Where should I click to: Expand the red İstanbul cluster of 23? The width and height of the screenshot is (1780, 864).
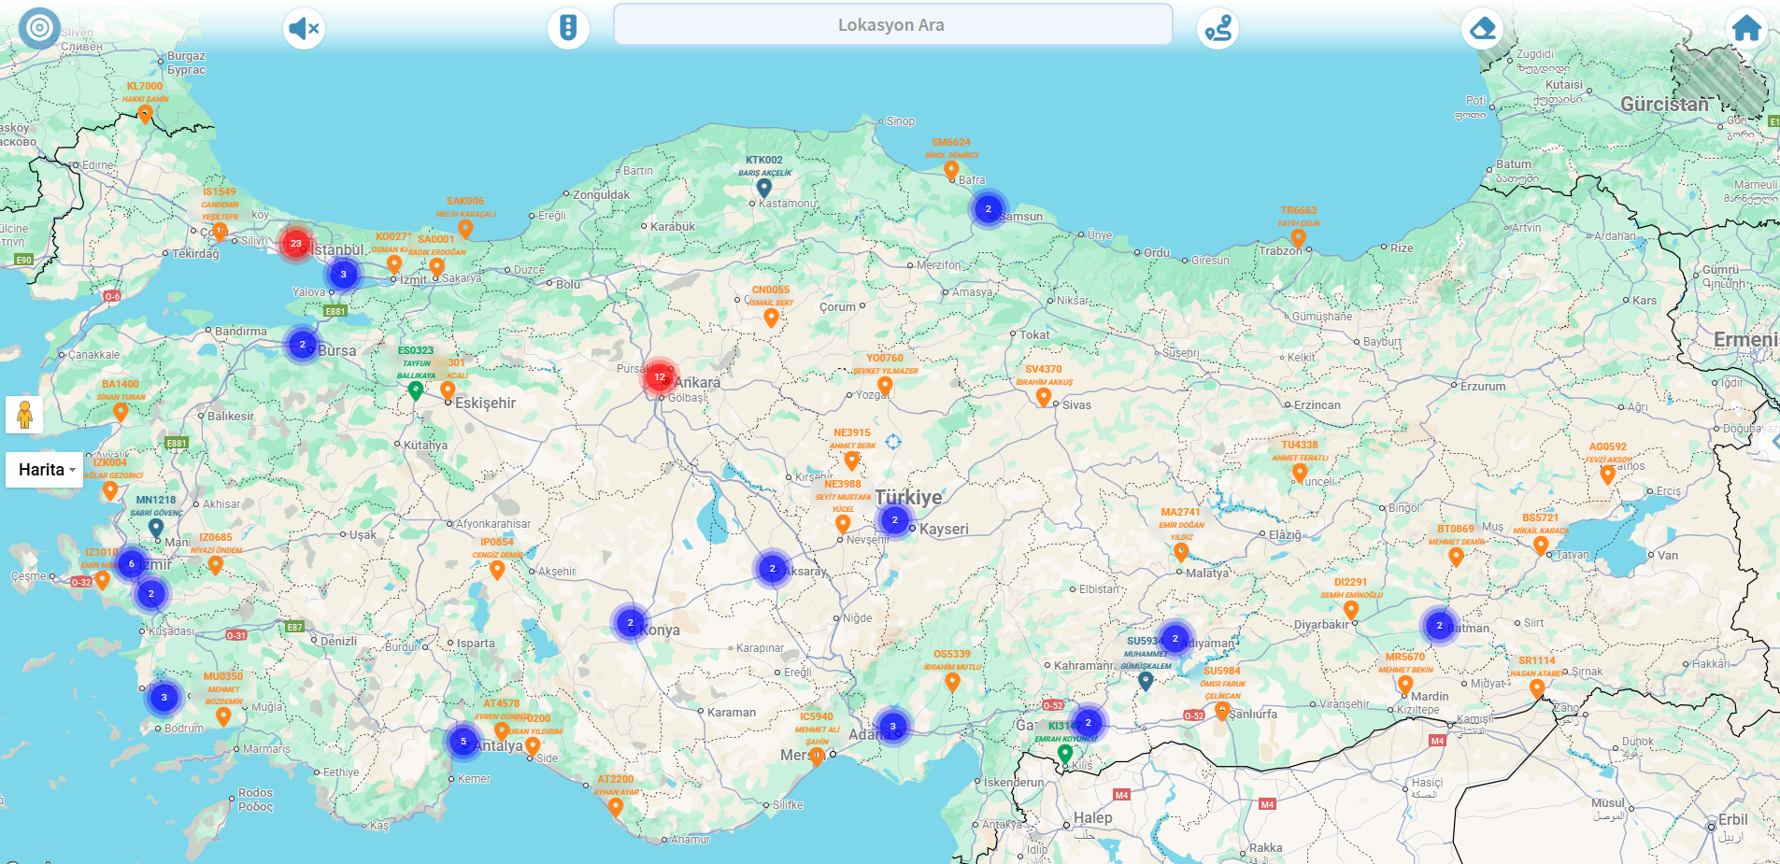coord(296,244)
